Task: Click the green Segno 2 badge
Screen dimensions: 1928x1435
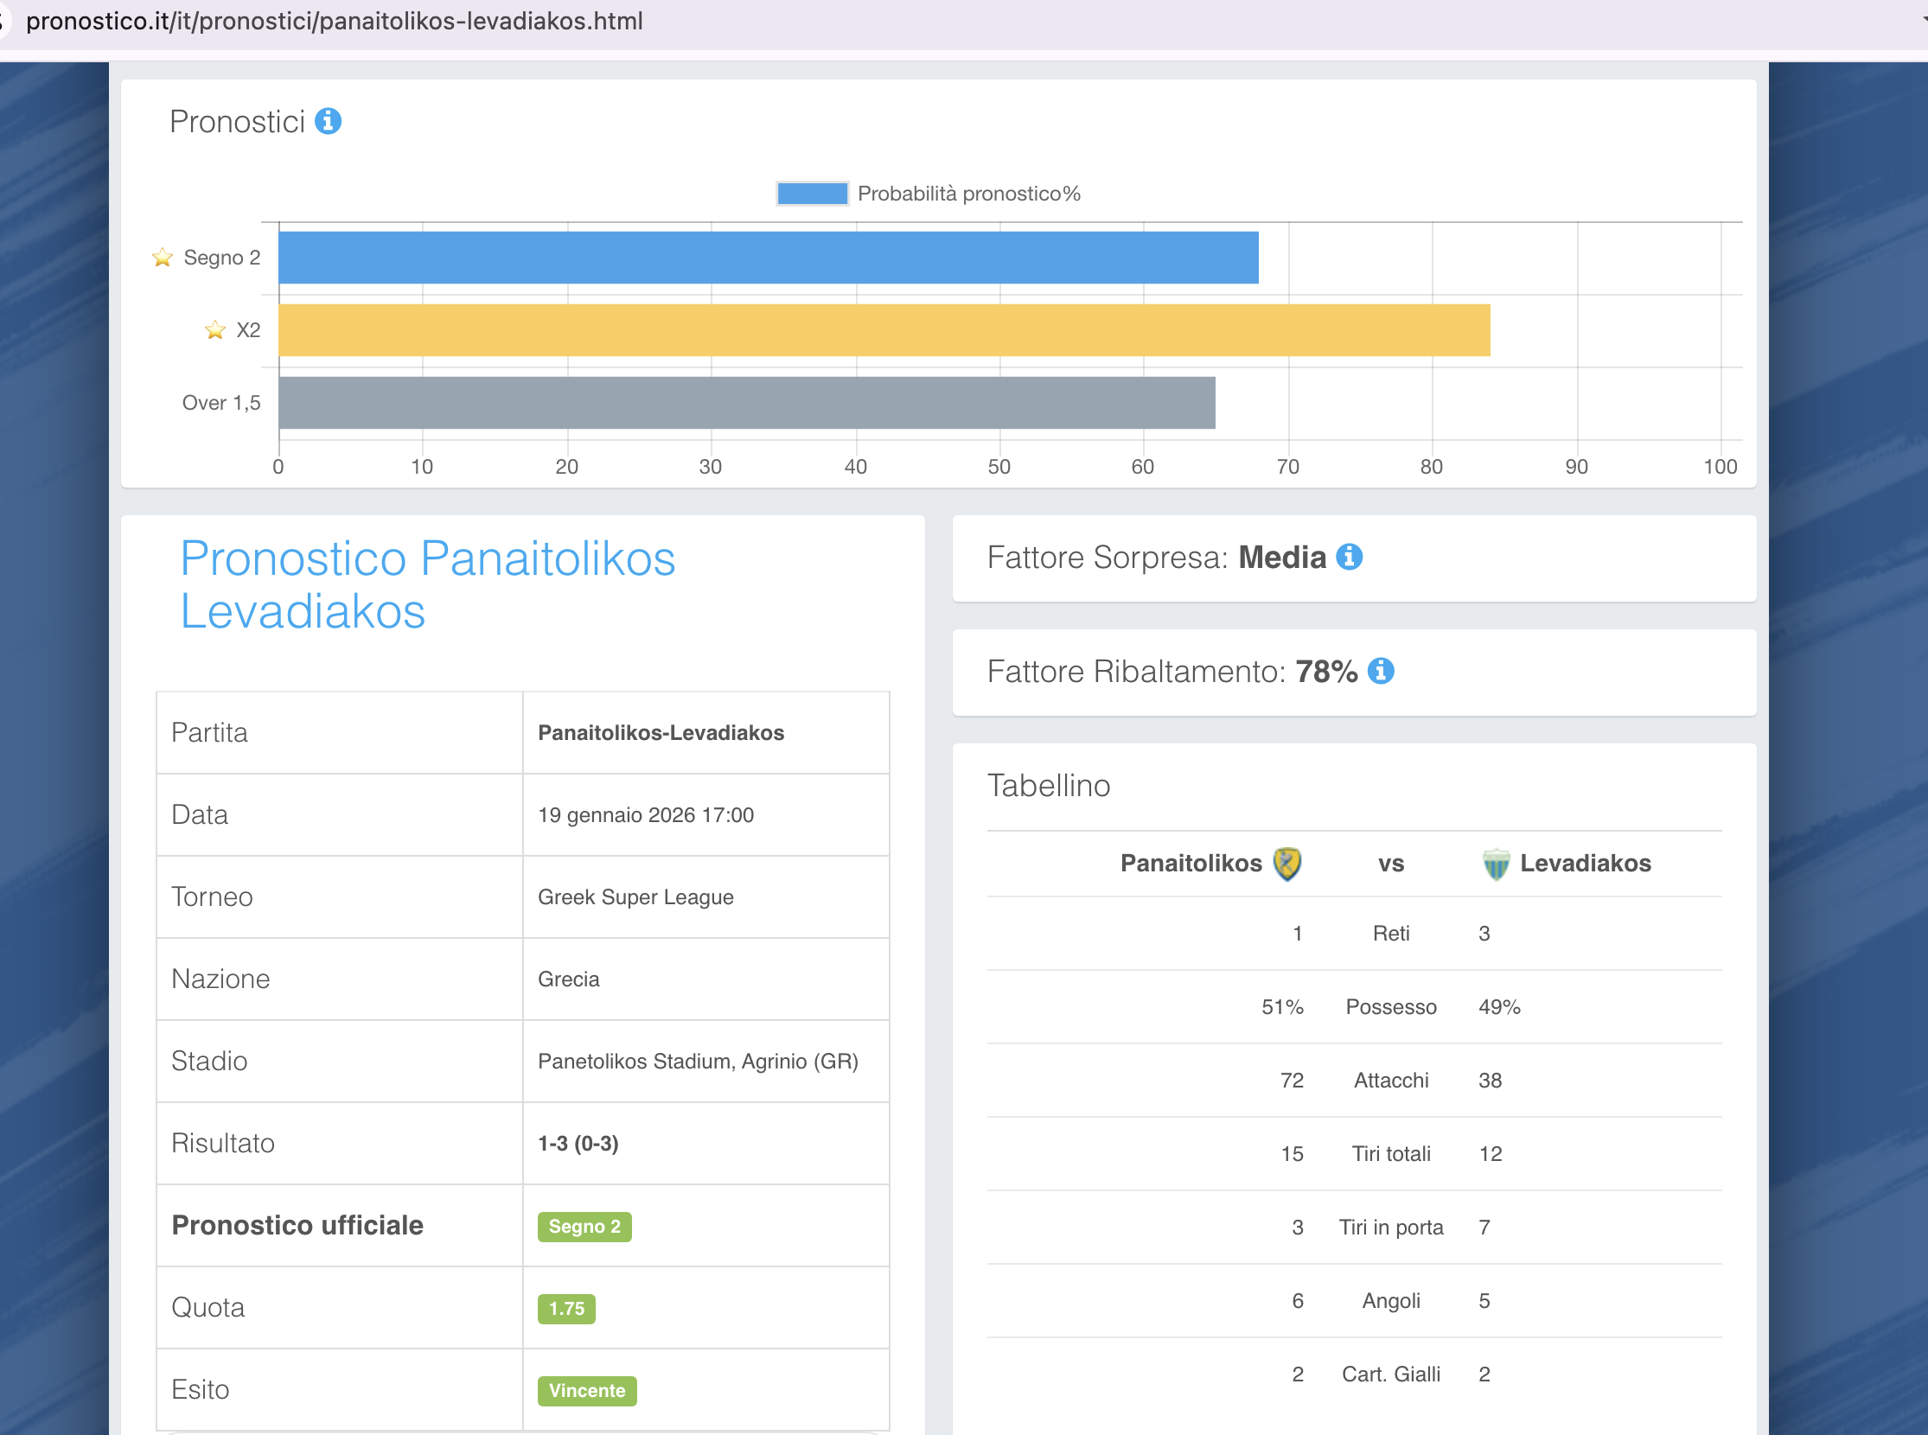Action: coord(584,1227)
